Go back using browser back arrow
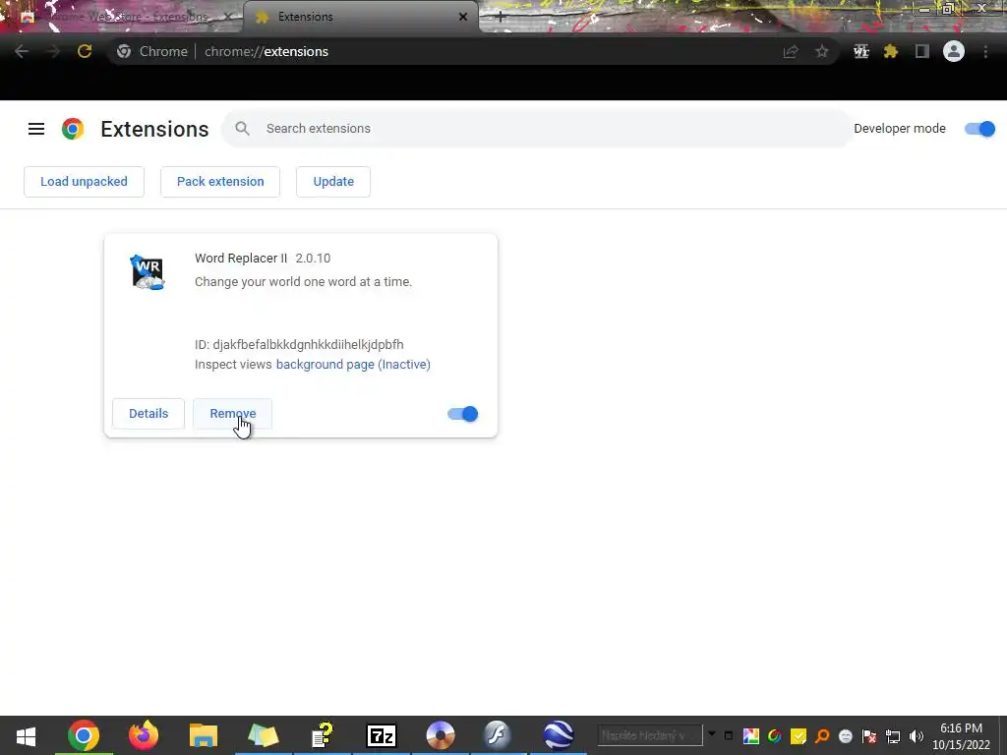The image size is (1007, 755). (x=22, y=51)
